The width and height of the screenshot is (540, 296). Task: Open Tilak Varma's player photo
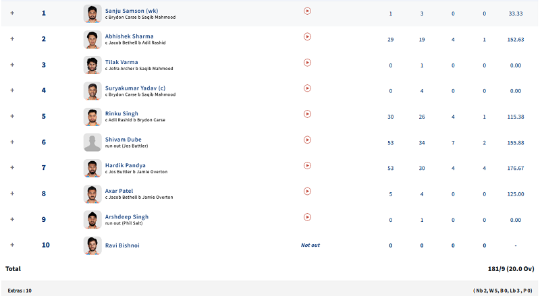pyautogui.click(x=92, y=65)
